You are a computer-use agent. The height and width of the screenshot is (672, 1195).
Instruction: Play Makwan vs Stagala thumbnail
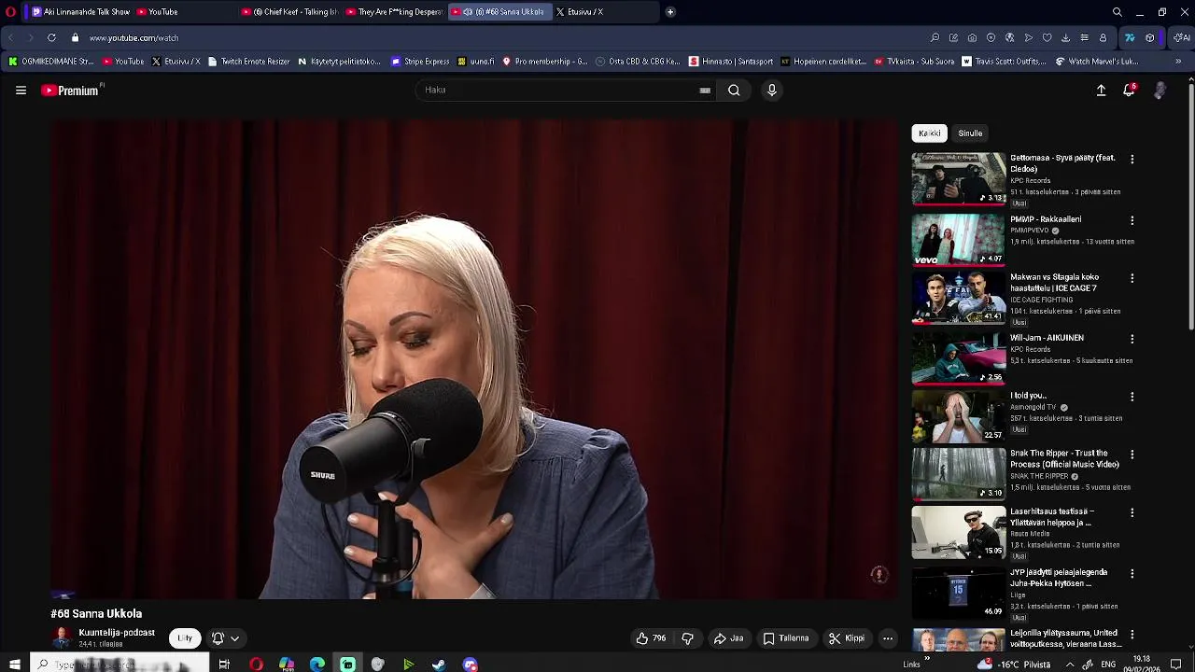coord(959,298)
